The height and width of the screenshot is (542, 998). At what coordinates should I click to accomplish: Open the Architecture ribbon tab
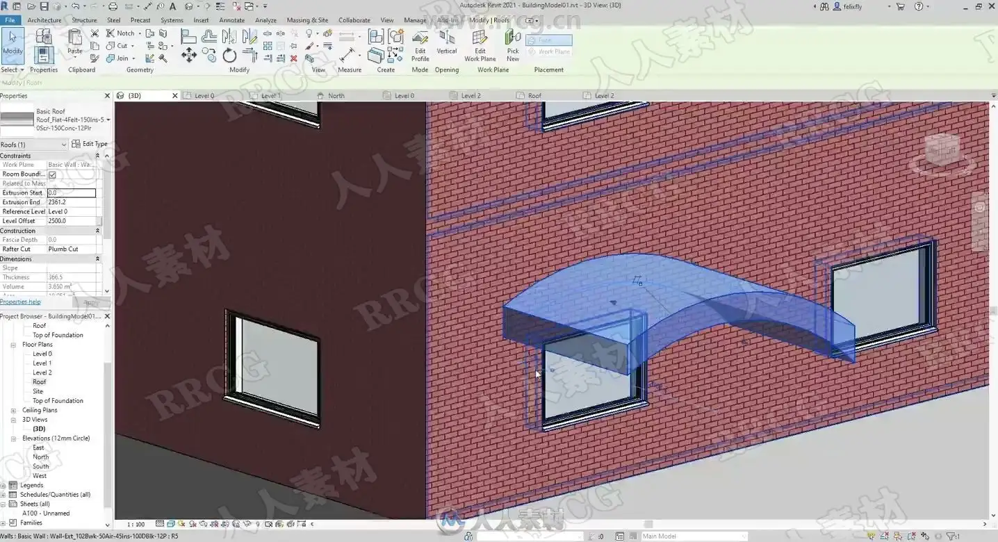pos(44,20)
